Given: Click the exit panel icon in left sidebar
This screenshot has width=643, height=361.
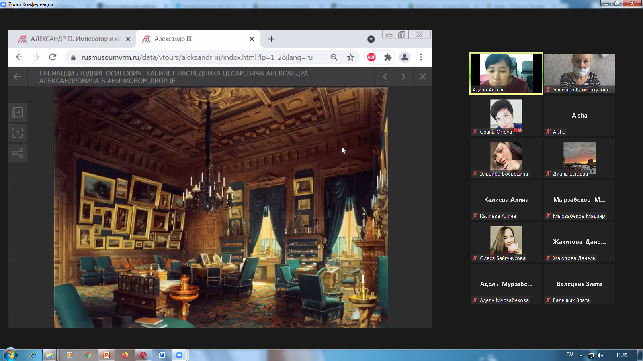Looking at the screenshot, I should pyautogui.click(x=18, y=112).
